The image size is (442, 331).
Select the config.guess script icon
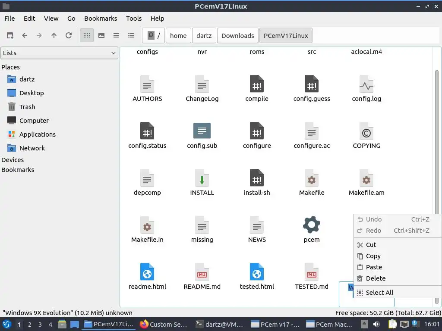[x=312, y=84]
